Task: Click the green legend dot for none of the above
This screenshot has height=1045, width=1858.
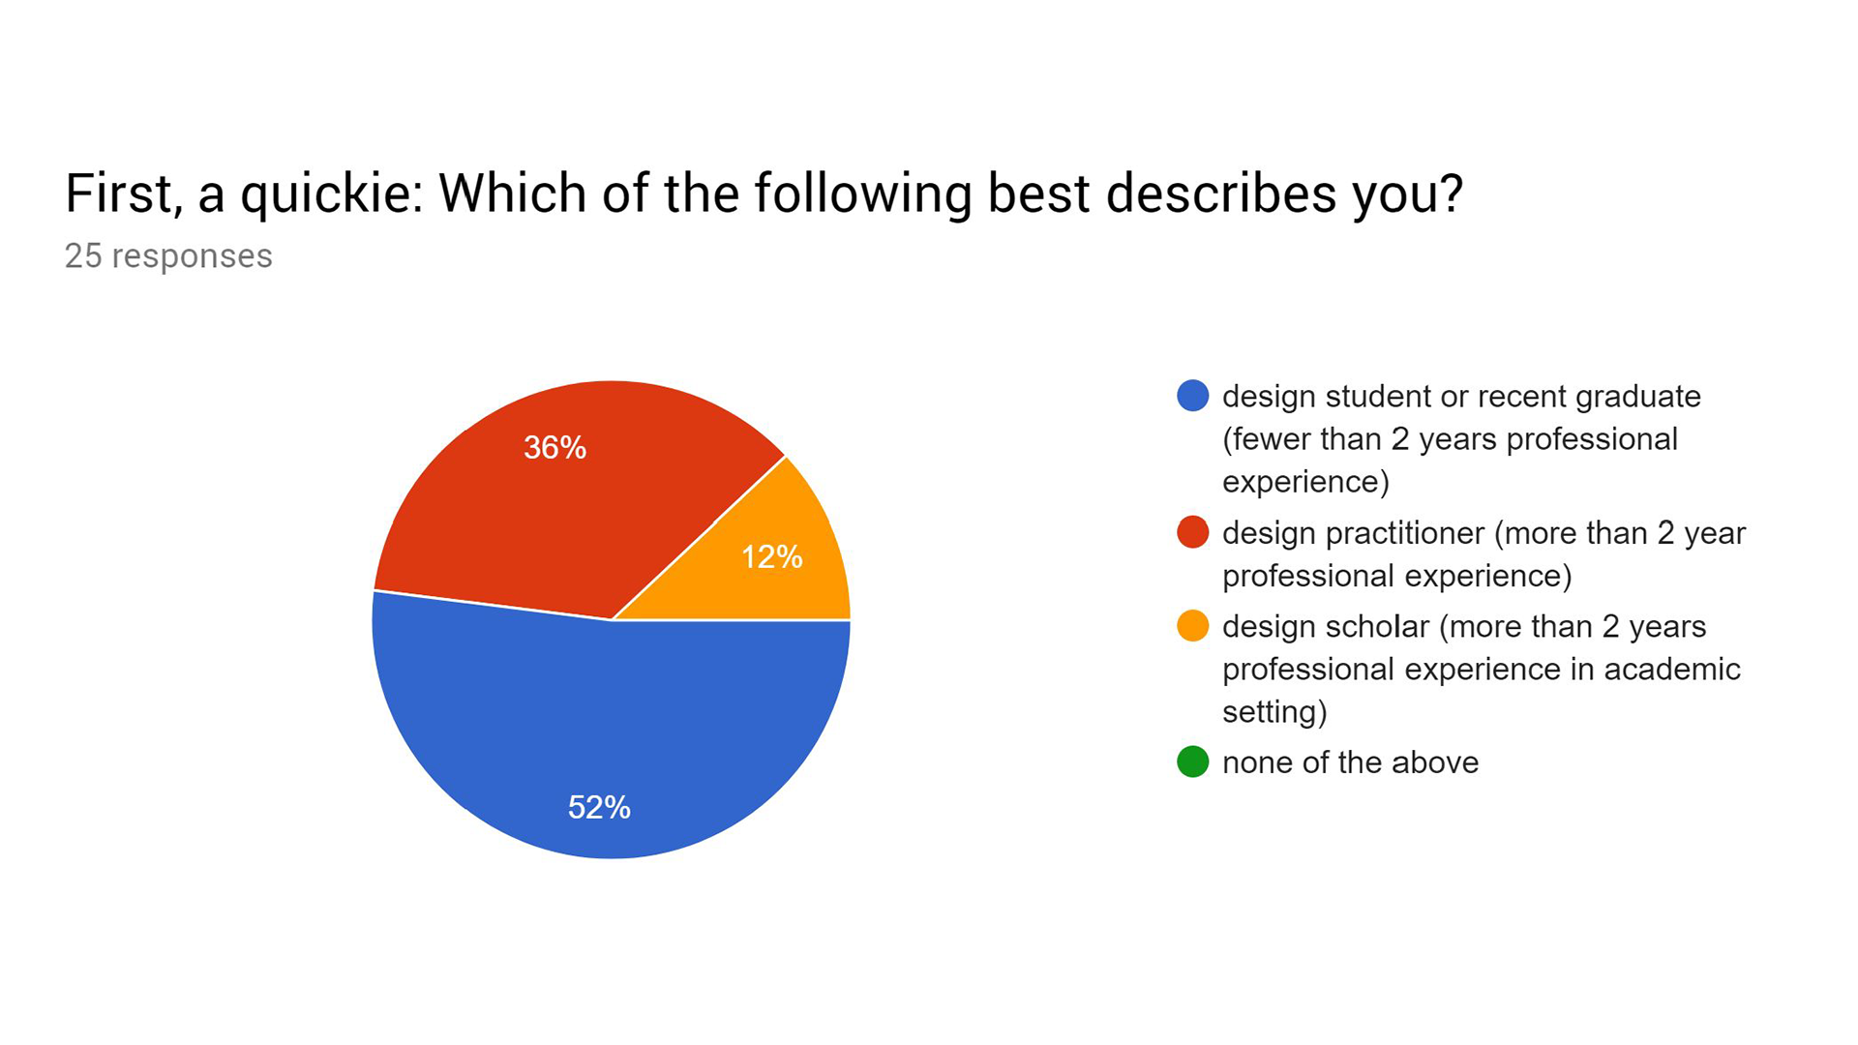Action: (x=1192, y=762)
